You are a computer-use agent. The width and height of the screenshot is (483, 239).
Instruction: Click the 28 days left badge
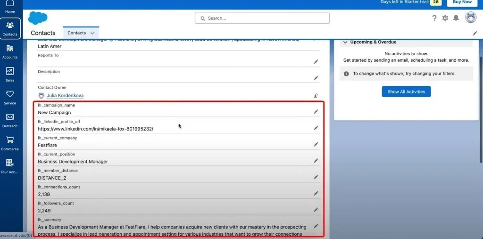[435, 2]
